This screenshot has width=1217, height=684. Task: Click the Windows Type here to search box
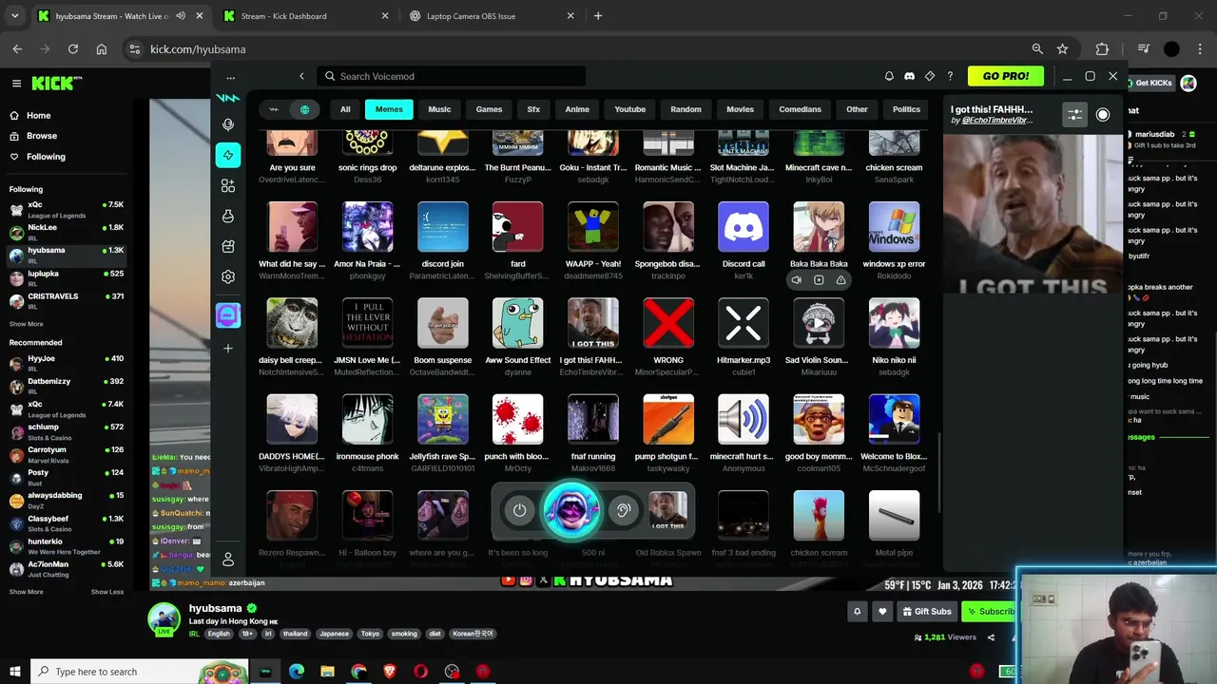(x=140, y=672)
